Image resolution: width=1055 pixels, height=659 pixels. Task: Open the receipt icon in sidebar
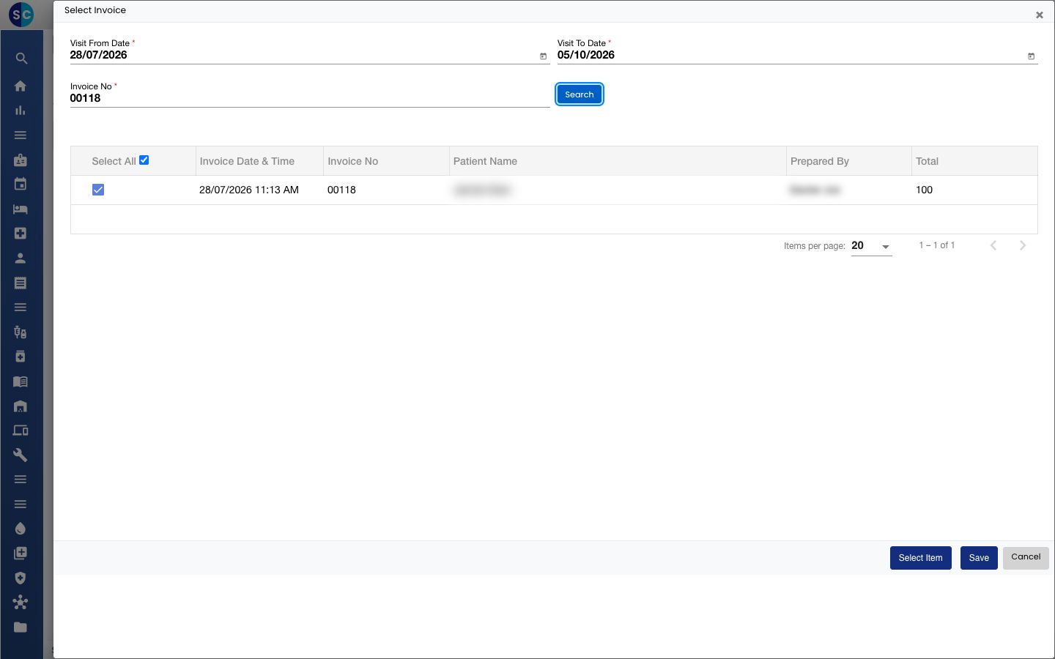[x=21, y=283]
